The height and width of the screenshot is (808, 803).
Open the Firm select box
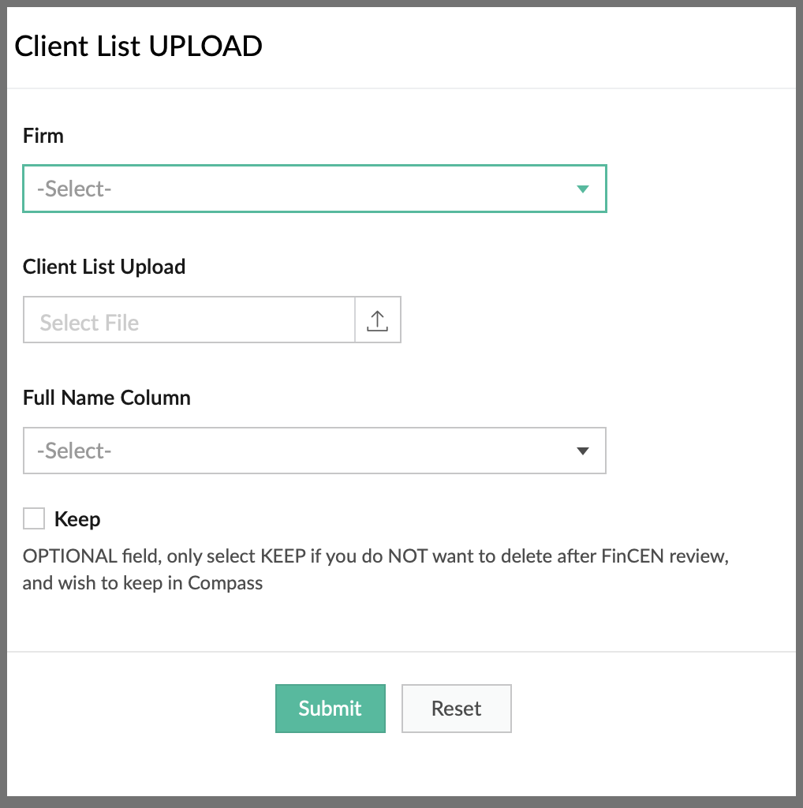click(x=314, y=189)
